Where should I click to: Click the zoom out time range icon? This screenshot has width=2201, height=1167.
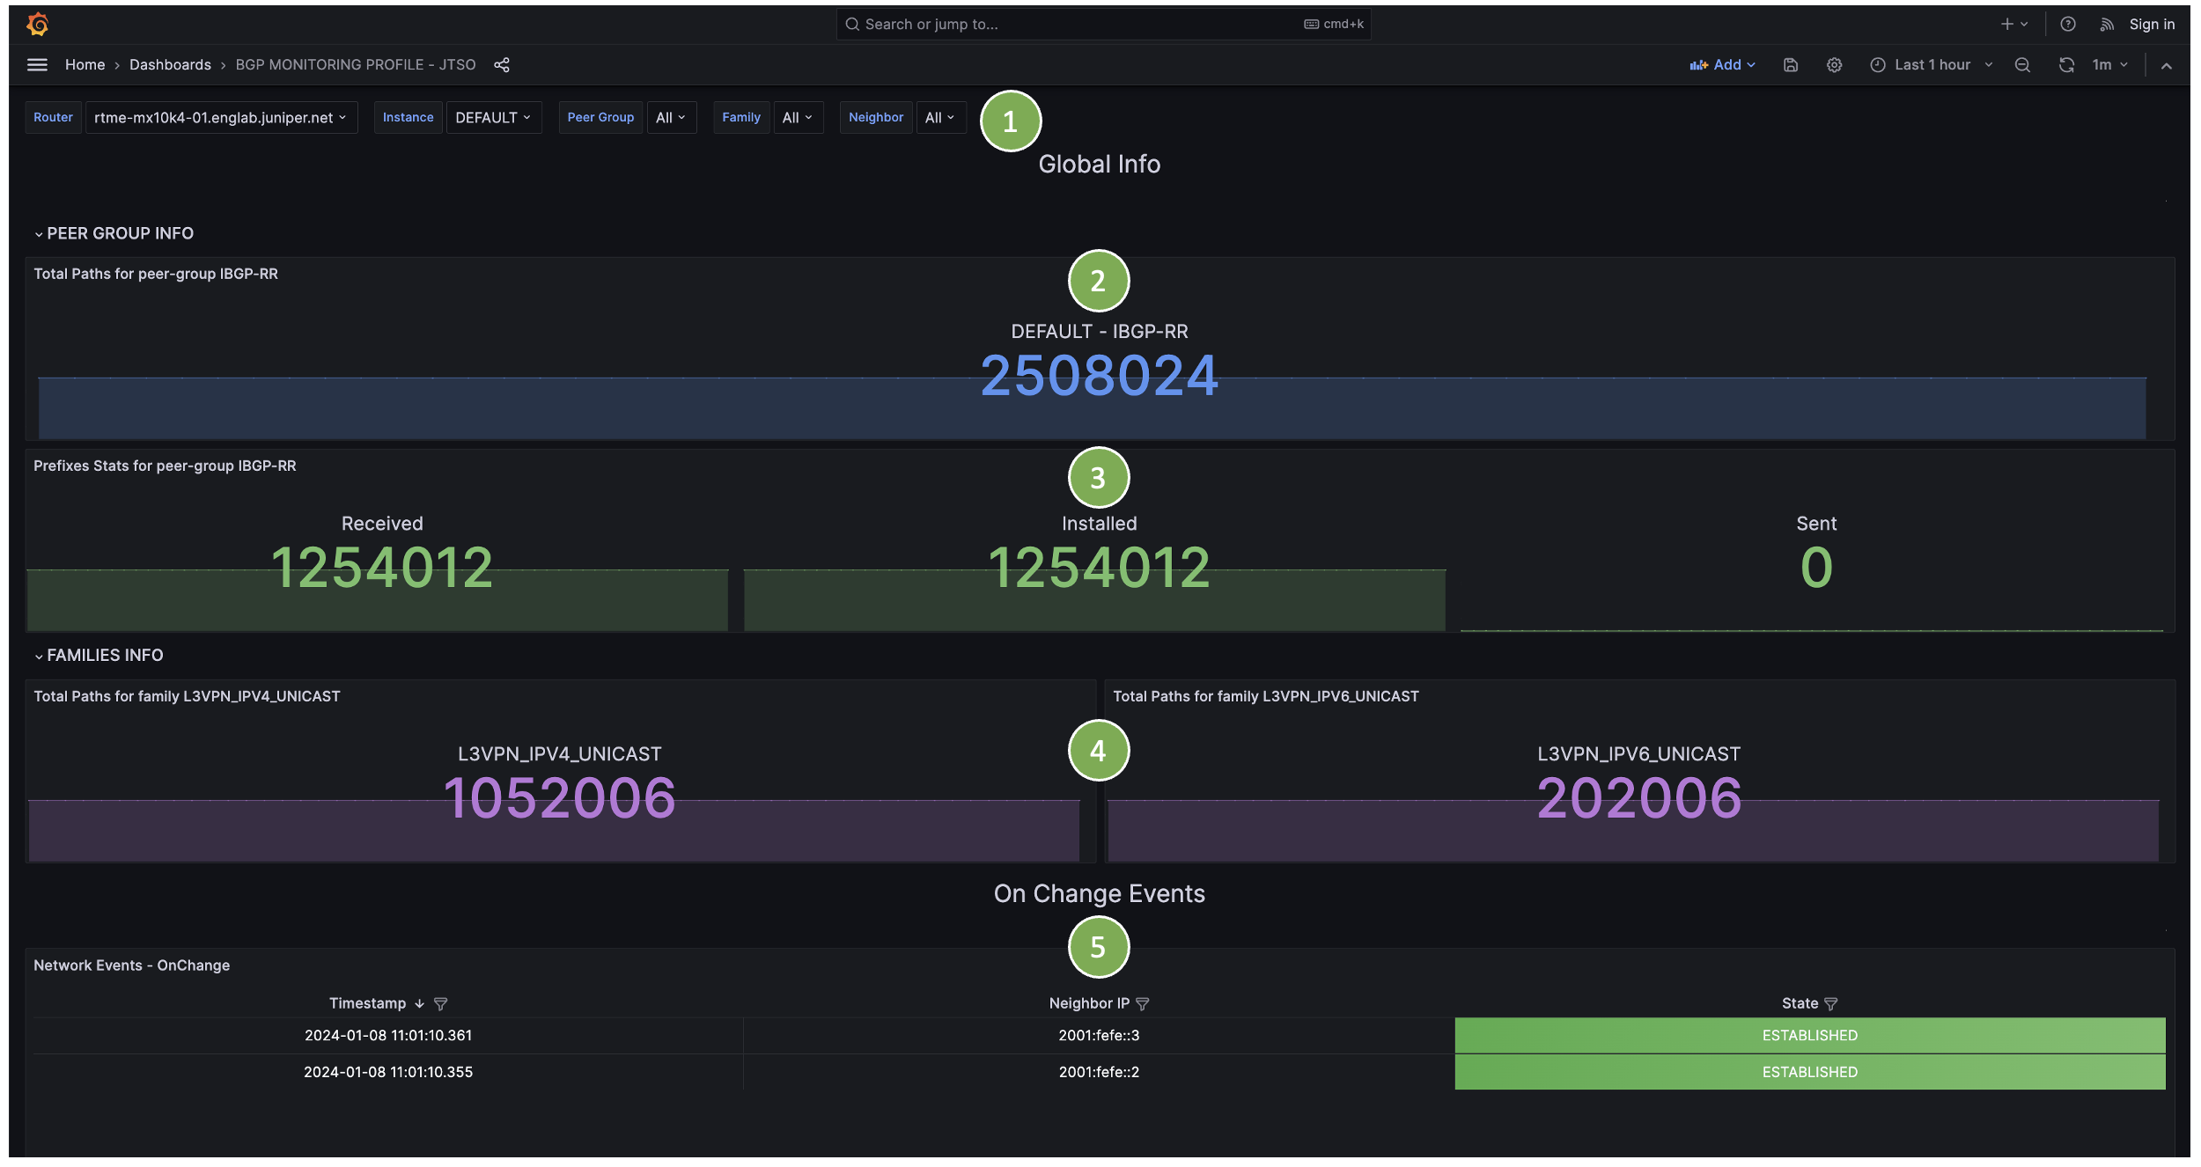[2022, 64]
